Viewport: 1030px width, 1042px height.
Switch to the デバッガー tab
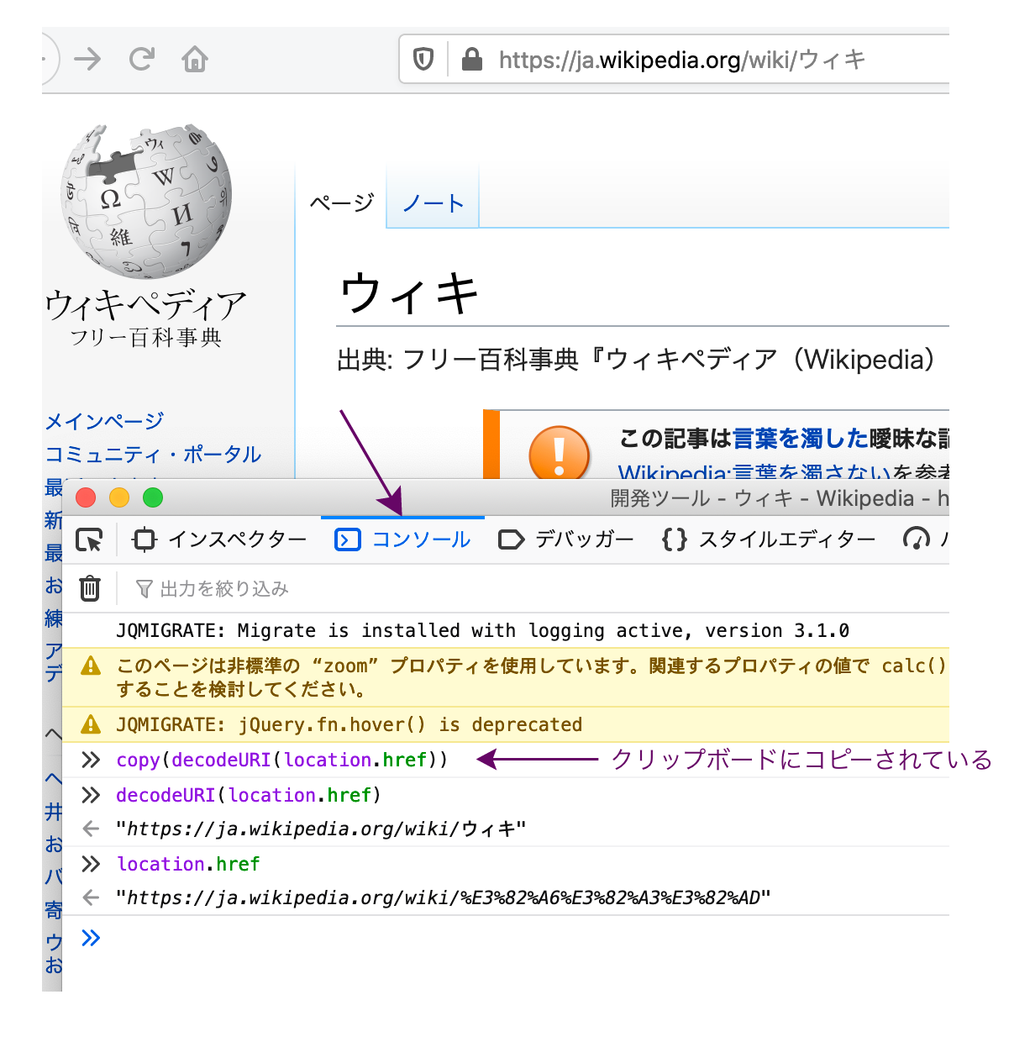(x=566, y=539)
